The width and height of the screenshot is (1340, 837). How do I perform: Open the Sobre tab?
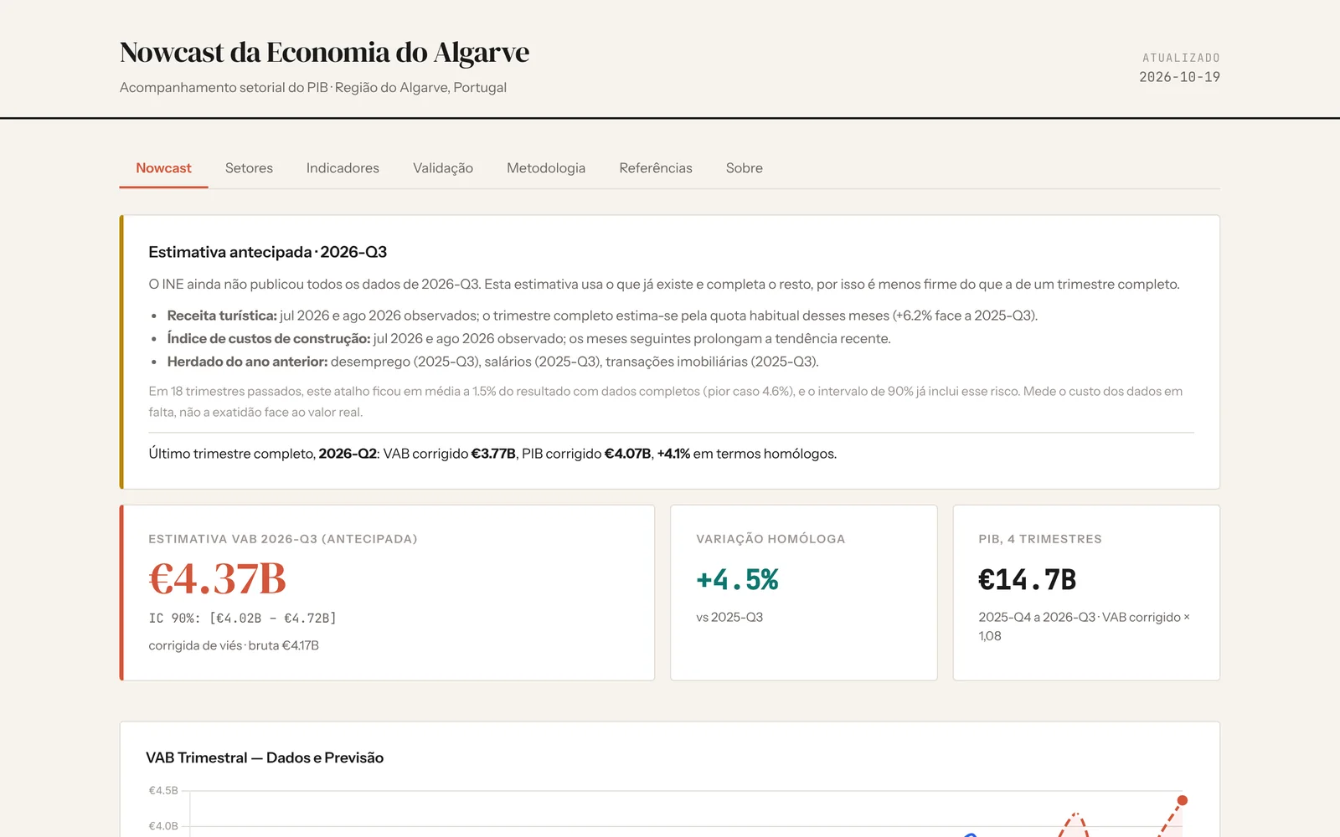(745, 168)
